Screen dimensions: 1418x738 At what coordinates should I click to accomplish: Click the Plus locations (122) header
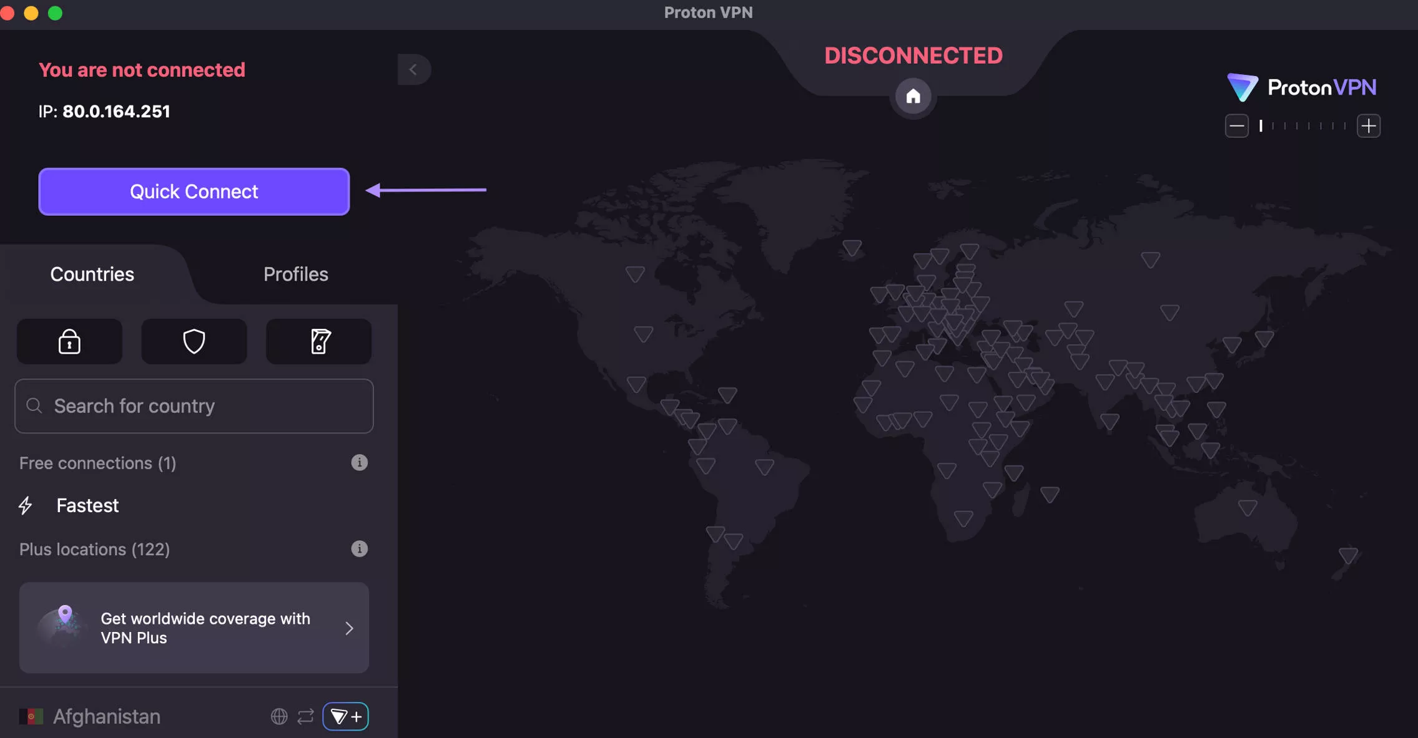click(x=94, y=549)
